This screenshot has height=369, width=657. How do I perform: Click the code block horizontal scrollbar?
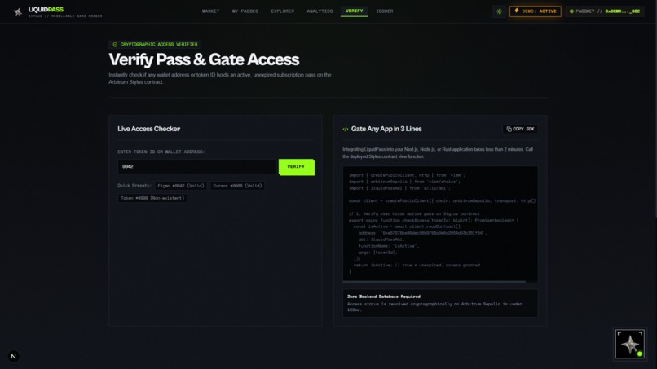pyautogui.click(x=434, y=282)
